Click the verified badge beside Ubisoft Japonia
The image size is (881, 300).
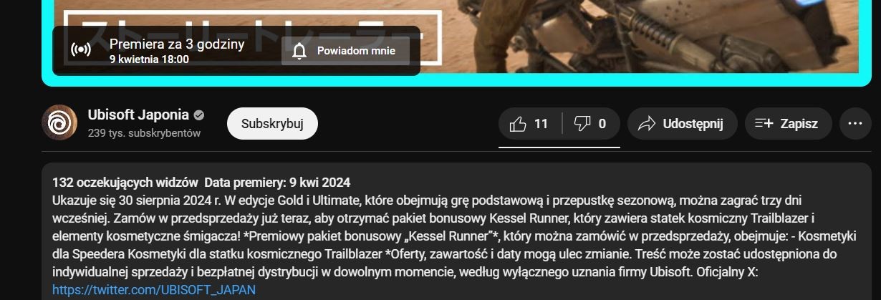click(x=199, y=115)
